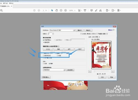Select the 大小(I) size button
138x100 pixels.
[48, 49]
